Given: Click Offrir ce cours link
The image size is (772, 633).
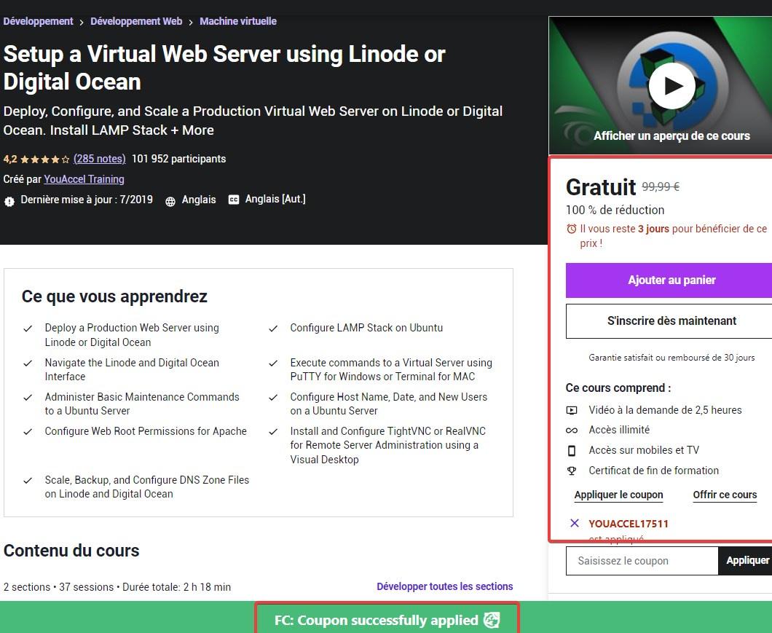Looking at the screenshot, I should tap(725, 495).
